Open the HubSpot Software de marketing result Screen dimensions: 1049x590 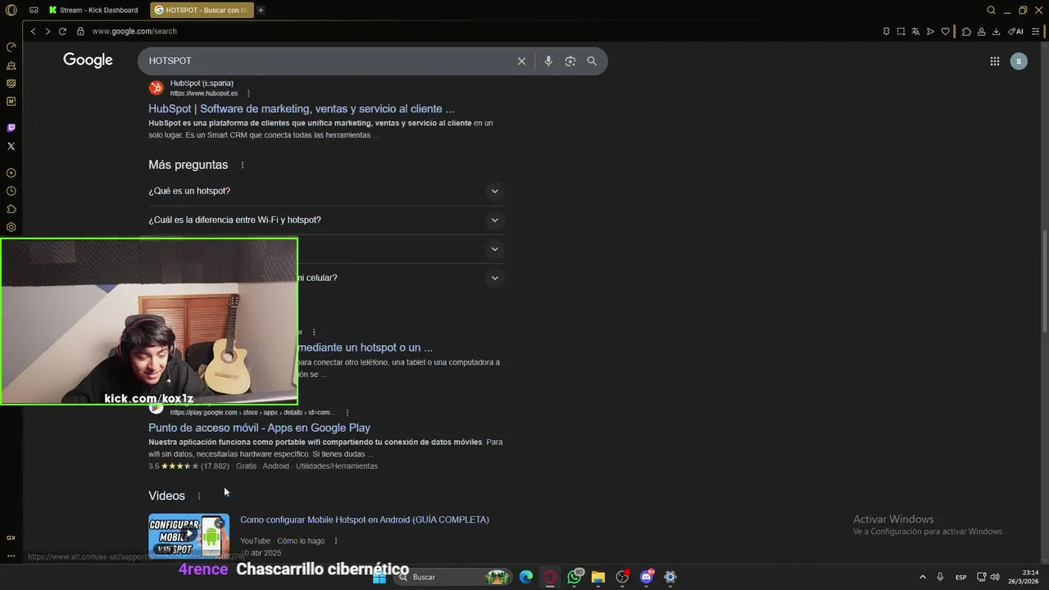pos(301,108)
